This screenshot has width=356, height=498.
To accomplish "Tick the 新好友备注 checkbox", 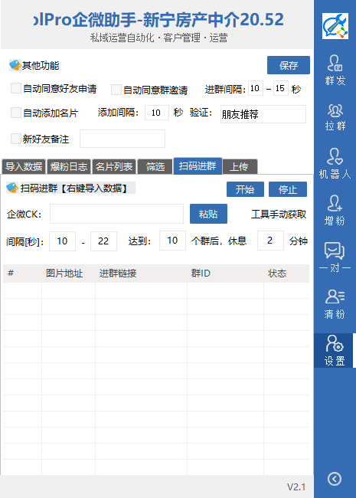I will pos(16,139).
